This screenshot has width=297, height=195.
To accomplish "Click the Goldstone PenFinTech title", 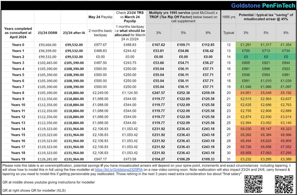I will [x=263, y=6].
